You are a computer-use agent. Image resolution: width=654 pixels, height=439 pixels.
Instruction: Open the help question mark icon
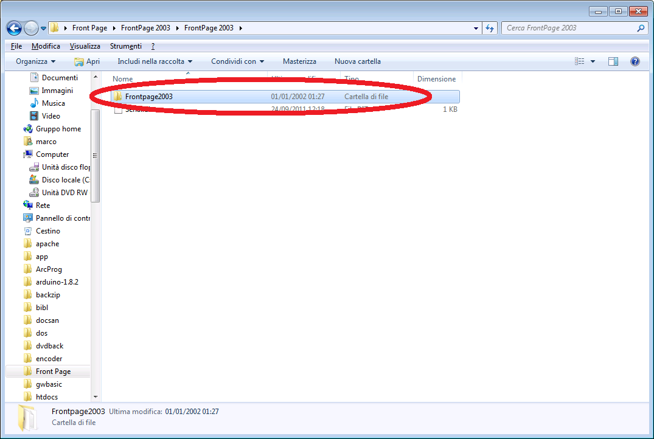tap(635, 61)
